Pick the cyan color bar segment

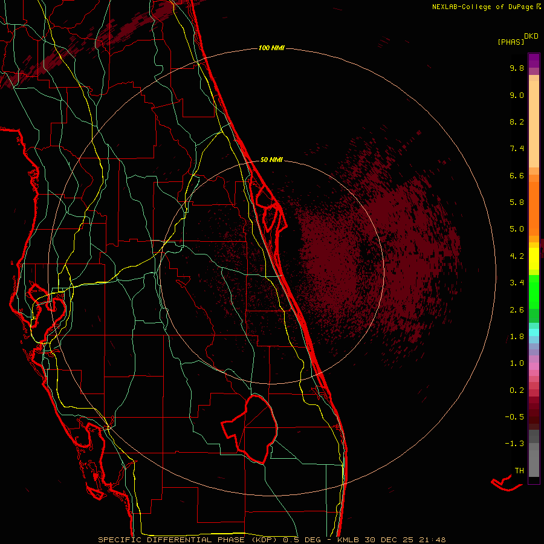coord(534,332)
